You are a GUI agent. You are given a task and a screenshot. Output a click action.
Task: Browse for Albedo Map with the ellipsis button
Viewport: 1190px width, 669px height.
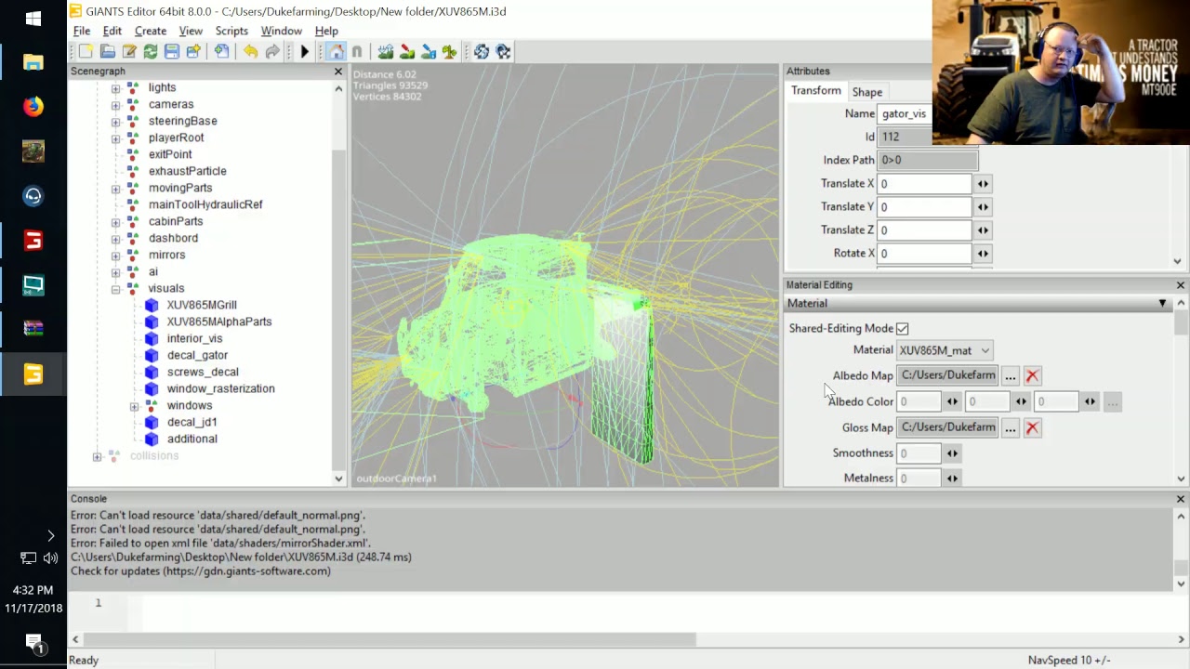(1011, 375)
